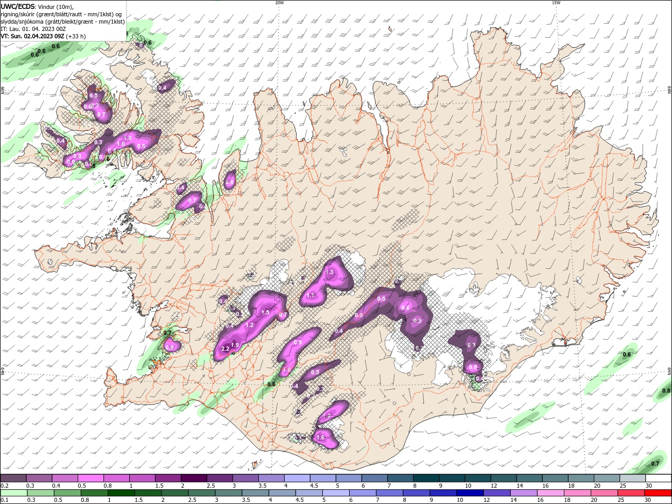Click the upper-scale swatch between 3 and 3.5
The image size is (672, 504).
click(245, 478)
